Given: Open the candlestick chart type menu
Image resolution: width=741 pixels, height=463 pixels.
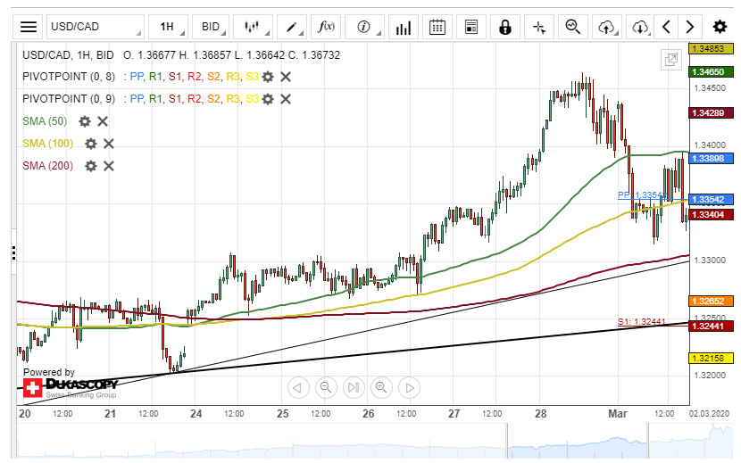Looking at the screenshot, I should pos(255,27).
